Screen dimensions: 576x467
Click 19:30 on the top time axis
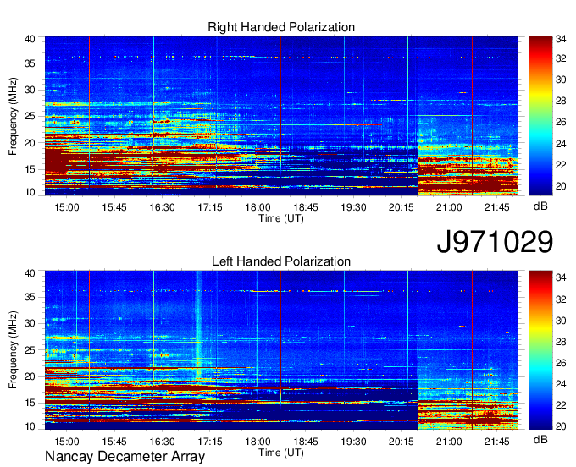point(353,207)
